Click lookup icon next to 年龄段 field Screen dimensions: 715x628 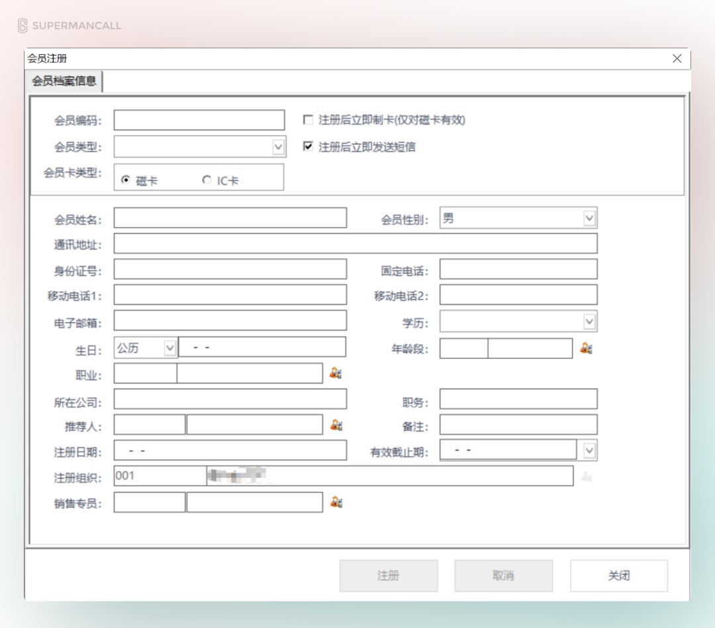(586, 348)
